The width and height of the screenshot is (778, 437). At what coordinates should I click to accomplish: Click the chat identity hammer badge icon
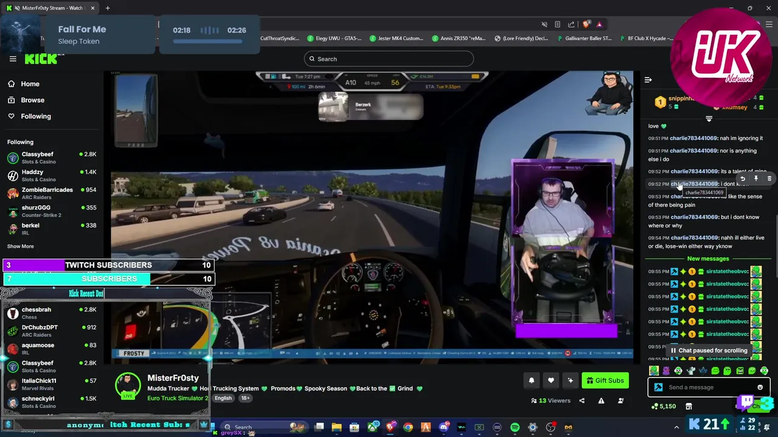pos(658,387)
